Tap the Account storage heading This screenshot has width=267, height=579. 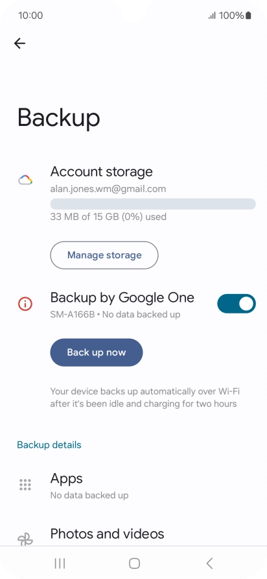click(101, 172)
